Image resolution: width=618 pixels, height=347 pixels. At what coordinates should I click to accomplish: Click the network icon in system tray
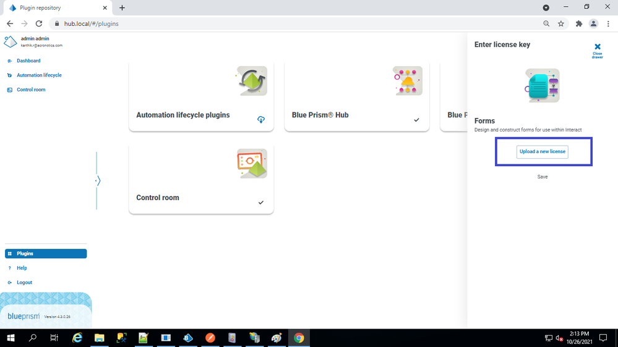pos(549,338)
